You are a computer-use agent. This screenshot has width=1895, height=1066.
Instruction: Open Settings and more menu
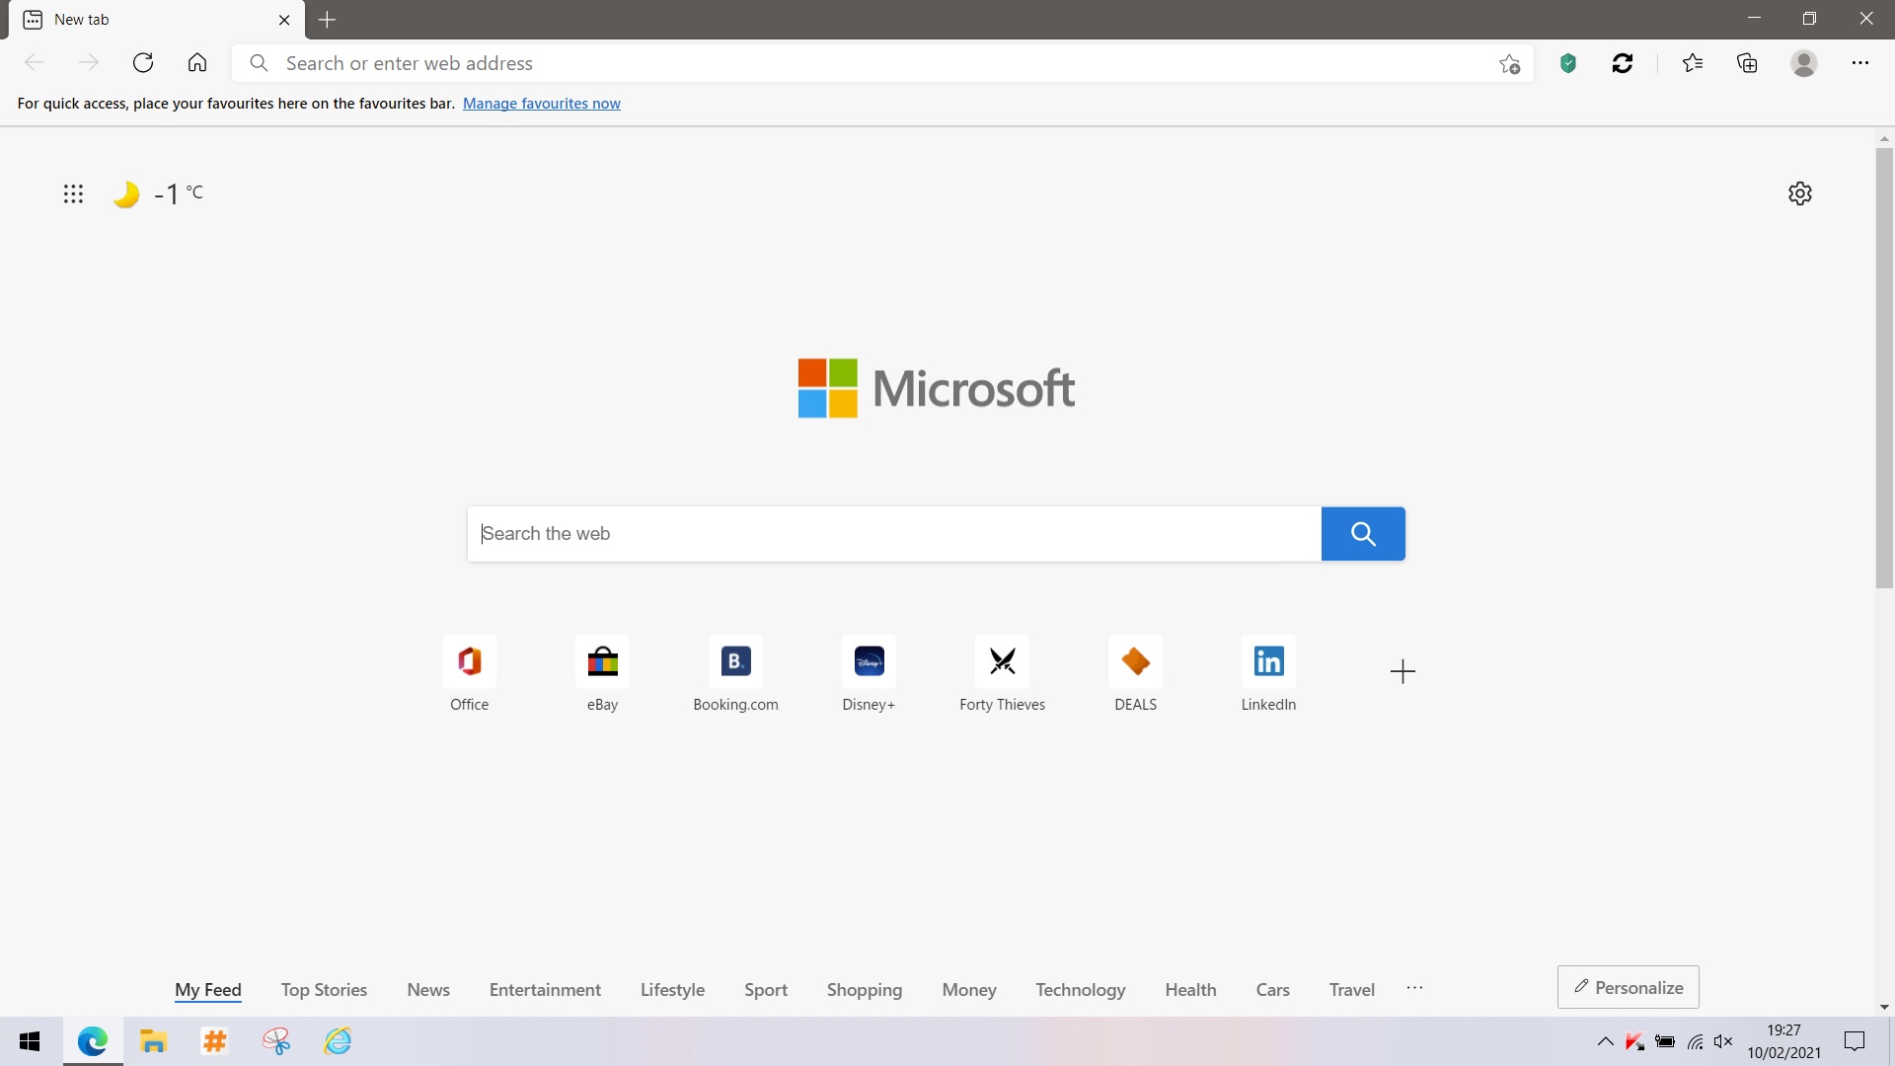tap(1860, 63)
